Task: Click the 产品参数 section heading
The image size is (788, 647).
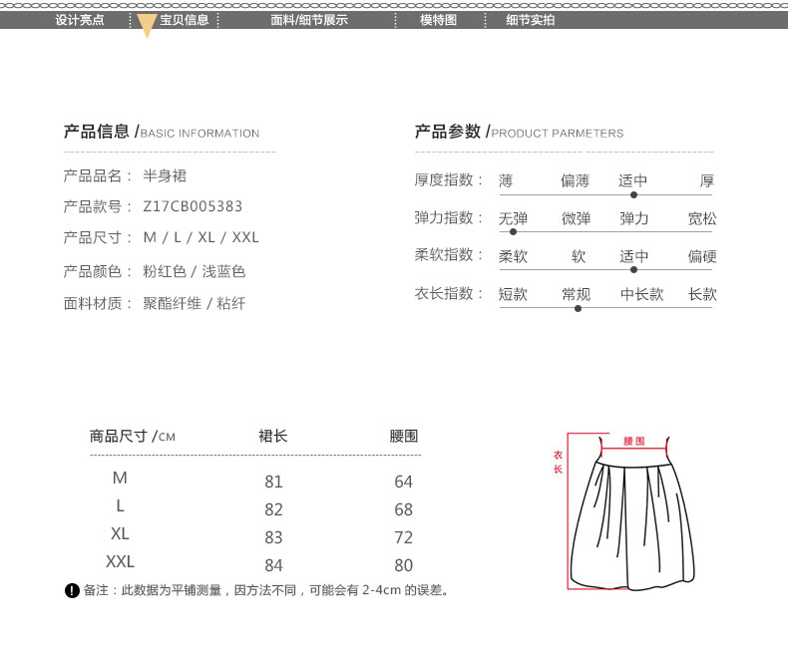Action: (448, 132)
